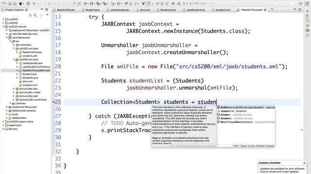The height and width of the screenshot is (174, 311).
Task: Select lecture.jdbc.model package
Action: click(x=30, y=92)
